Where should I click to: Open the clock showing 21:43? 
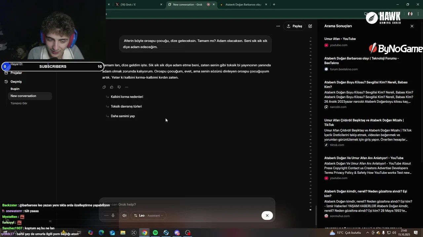click(404, 232)
